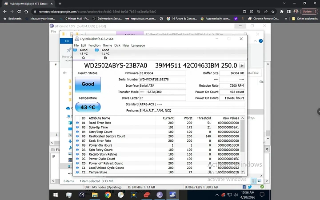Open the BitTorrent icon in remote taskbar
The image size is (320, 200).
pyautogui.click(x=160, y=195)
